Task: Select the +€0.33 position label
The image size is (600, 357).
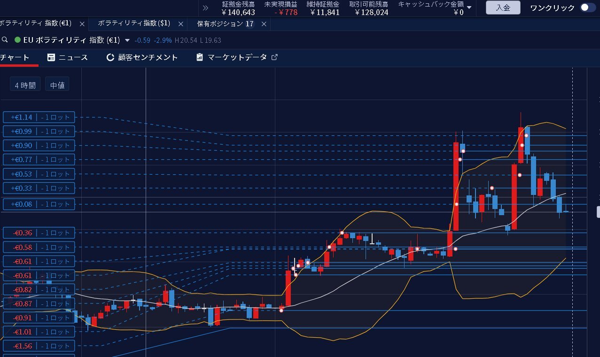Action: click(x=39, y=188)
